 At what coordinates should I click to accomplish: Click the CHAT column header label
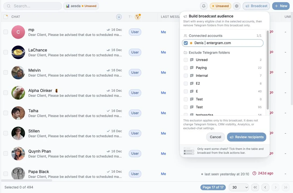coord(16,17)
